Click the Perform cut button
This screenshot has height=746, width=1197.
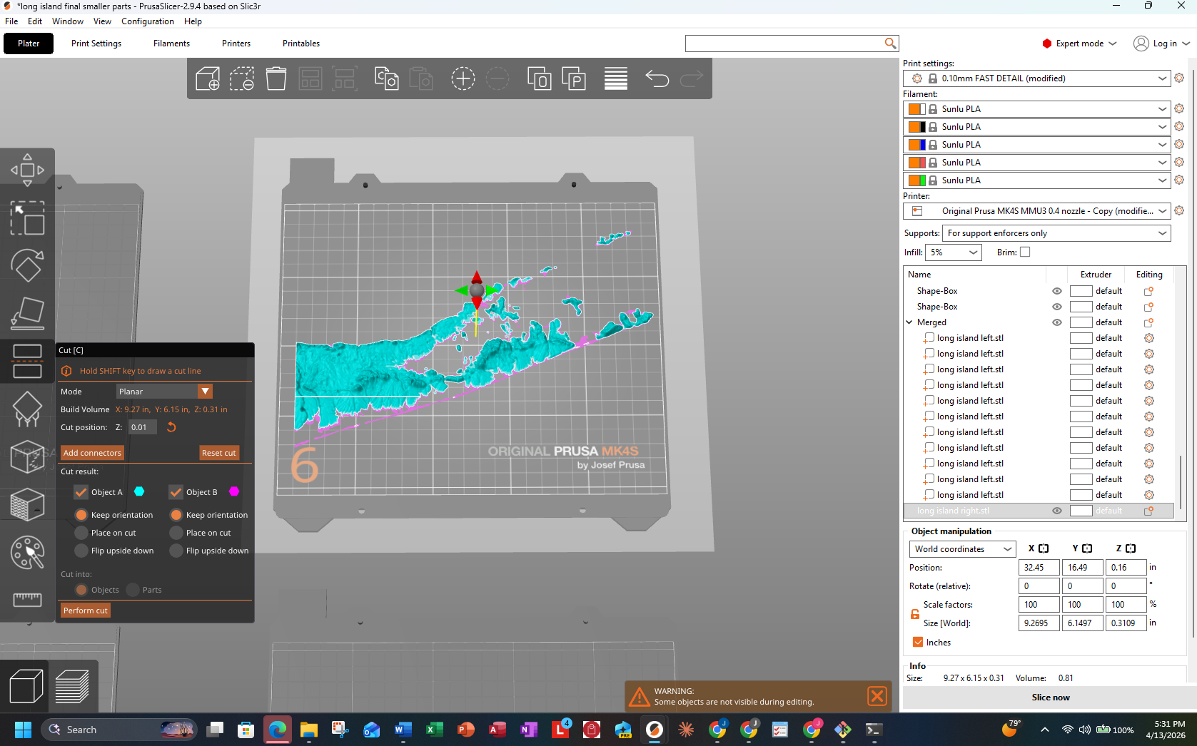pos(86,610)
